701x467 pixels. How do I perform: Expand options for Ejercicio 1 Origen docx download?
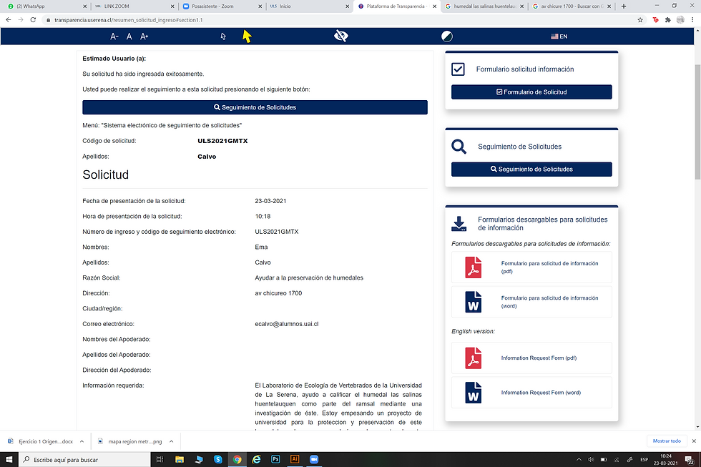[82, 441]
